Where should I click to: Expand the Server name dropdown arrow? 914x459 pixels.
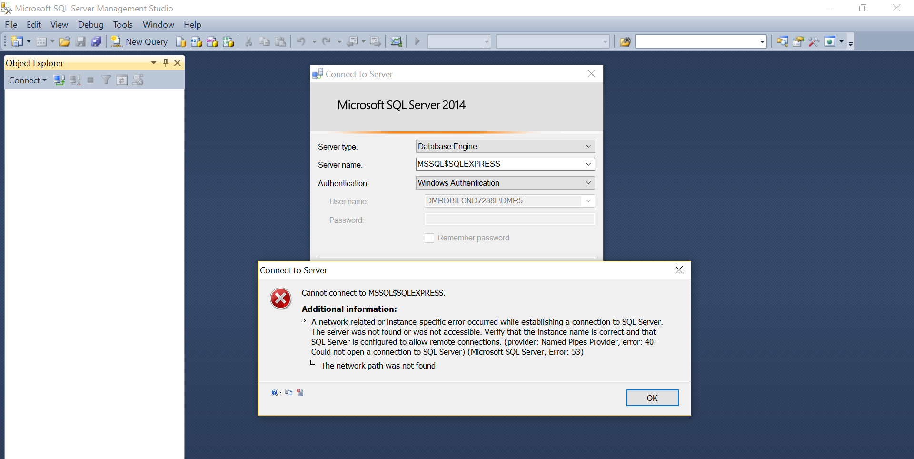(588, 164)
